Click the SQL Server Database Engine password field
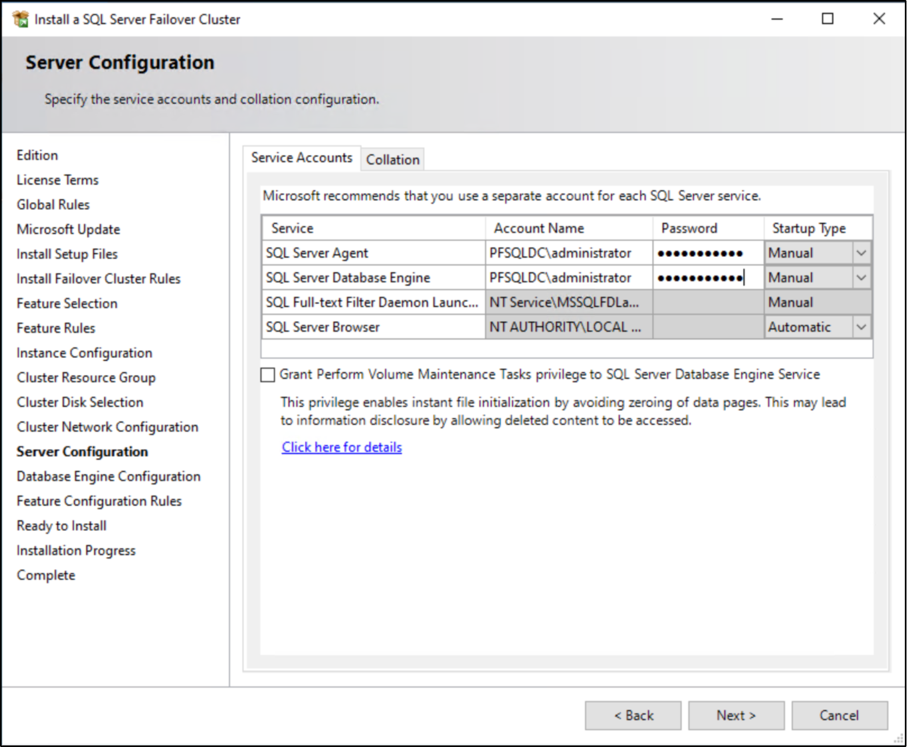Screen dimensions: 907x747 click(708, 278)
